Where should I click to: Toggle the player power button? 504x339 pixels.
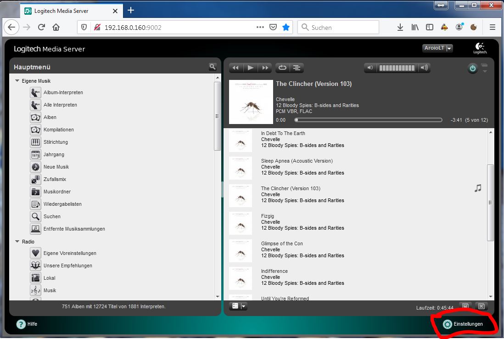tap(472, 68)
